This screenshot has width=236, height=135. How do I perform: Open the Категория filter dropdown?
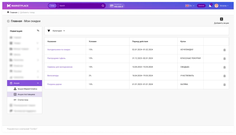[58, 31]
